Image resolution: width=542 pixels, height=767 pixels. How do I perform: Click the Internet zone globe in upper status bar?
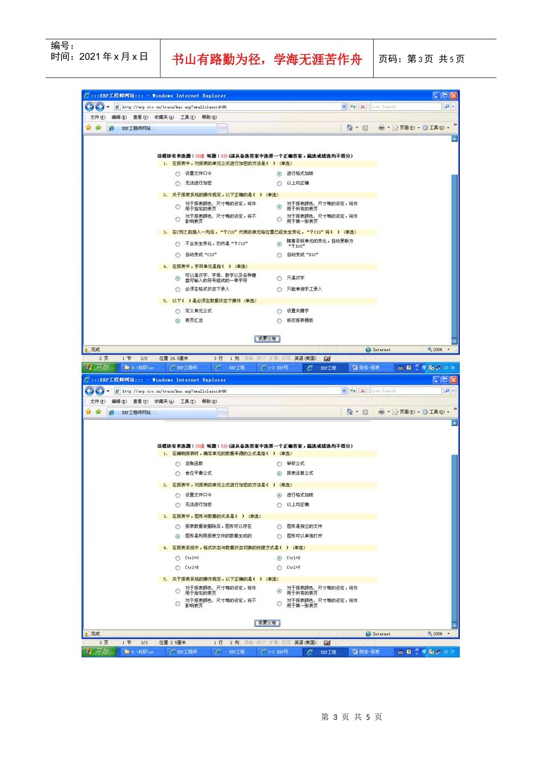(x=368, y=350)
